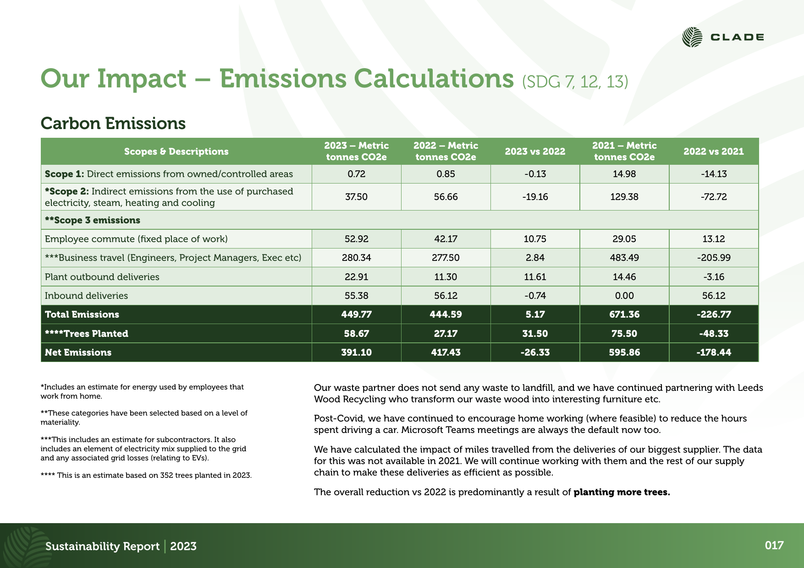
Task: Click the Leeds Wood Recycling paragraph
Action: coord(539,393)
